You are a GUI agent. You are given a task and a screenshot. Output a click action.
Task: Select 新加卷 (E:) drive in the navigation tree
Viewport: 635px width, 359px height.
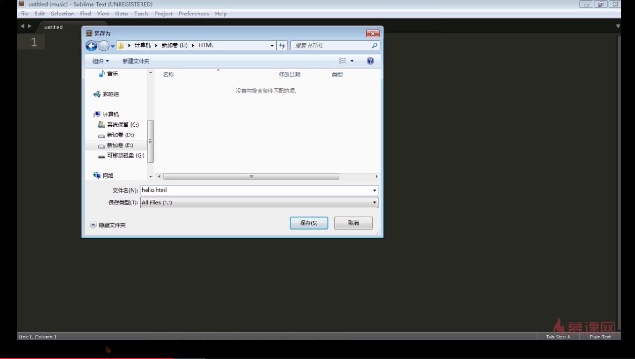(116, 145)
